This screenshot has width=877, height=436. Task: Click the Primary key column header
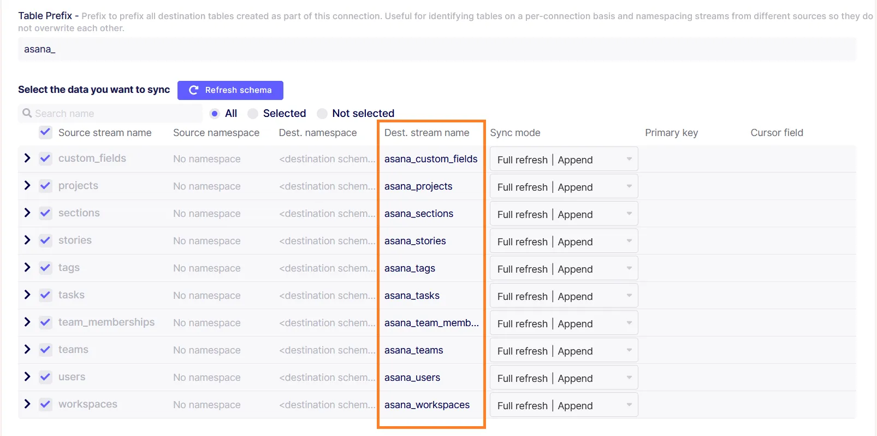pos(671,133)
